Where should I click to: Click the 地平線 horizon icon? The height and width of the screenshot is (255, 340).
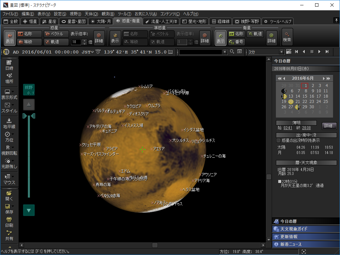pos(9,123)
